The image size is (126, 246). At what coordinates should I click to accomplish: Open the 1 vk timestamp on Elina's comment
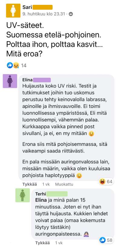pos(46,184)
